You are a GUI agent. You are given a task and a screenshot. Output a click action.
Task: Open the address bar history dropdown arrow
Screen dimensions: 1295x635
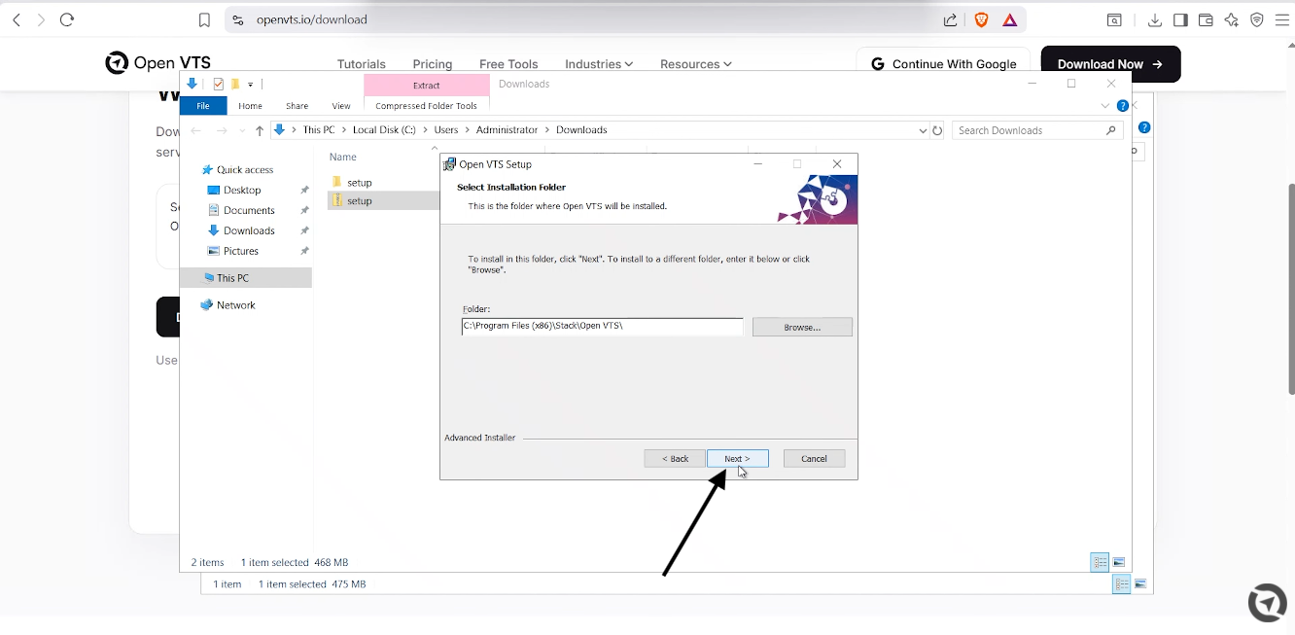coord(923,130)
